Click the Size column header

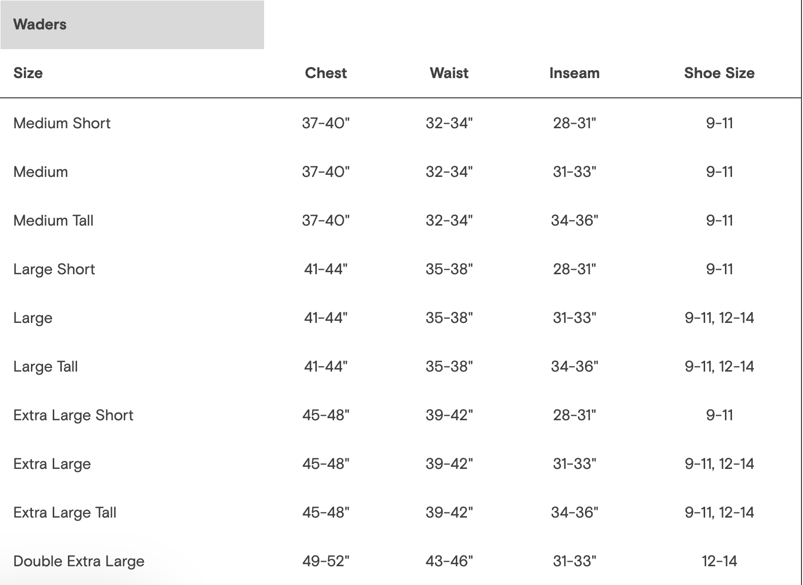(28, 73)
